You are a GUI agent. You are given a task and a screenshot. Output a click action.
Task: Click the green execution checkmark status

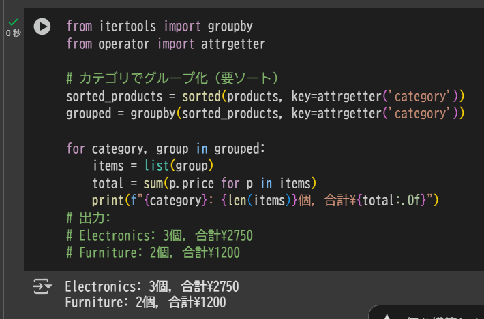pyautogui.click(x=13, y=22)
